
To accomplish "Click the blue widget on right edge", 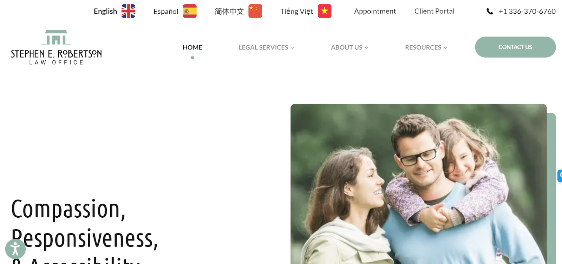I will tap(560, 176).
